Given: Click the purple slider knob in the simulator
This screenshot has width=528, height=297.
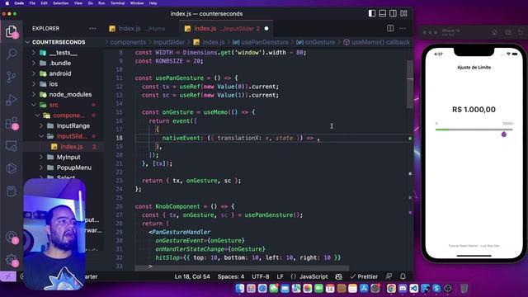Looking at the screenshot, I should coord(504,134).
